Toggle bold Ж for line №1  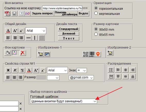click(x=8, y=70)
